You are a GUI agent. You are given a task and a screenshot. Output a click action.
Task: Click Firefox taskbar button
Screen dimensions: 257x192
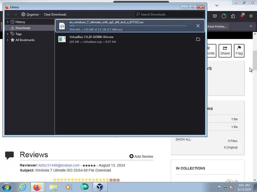pyautogui.click(x=37, y=187)
